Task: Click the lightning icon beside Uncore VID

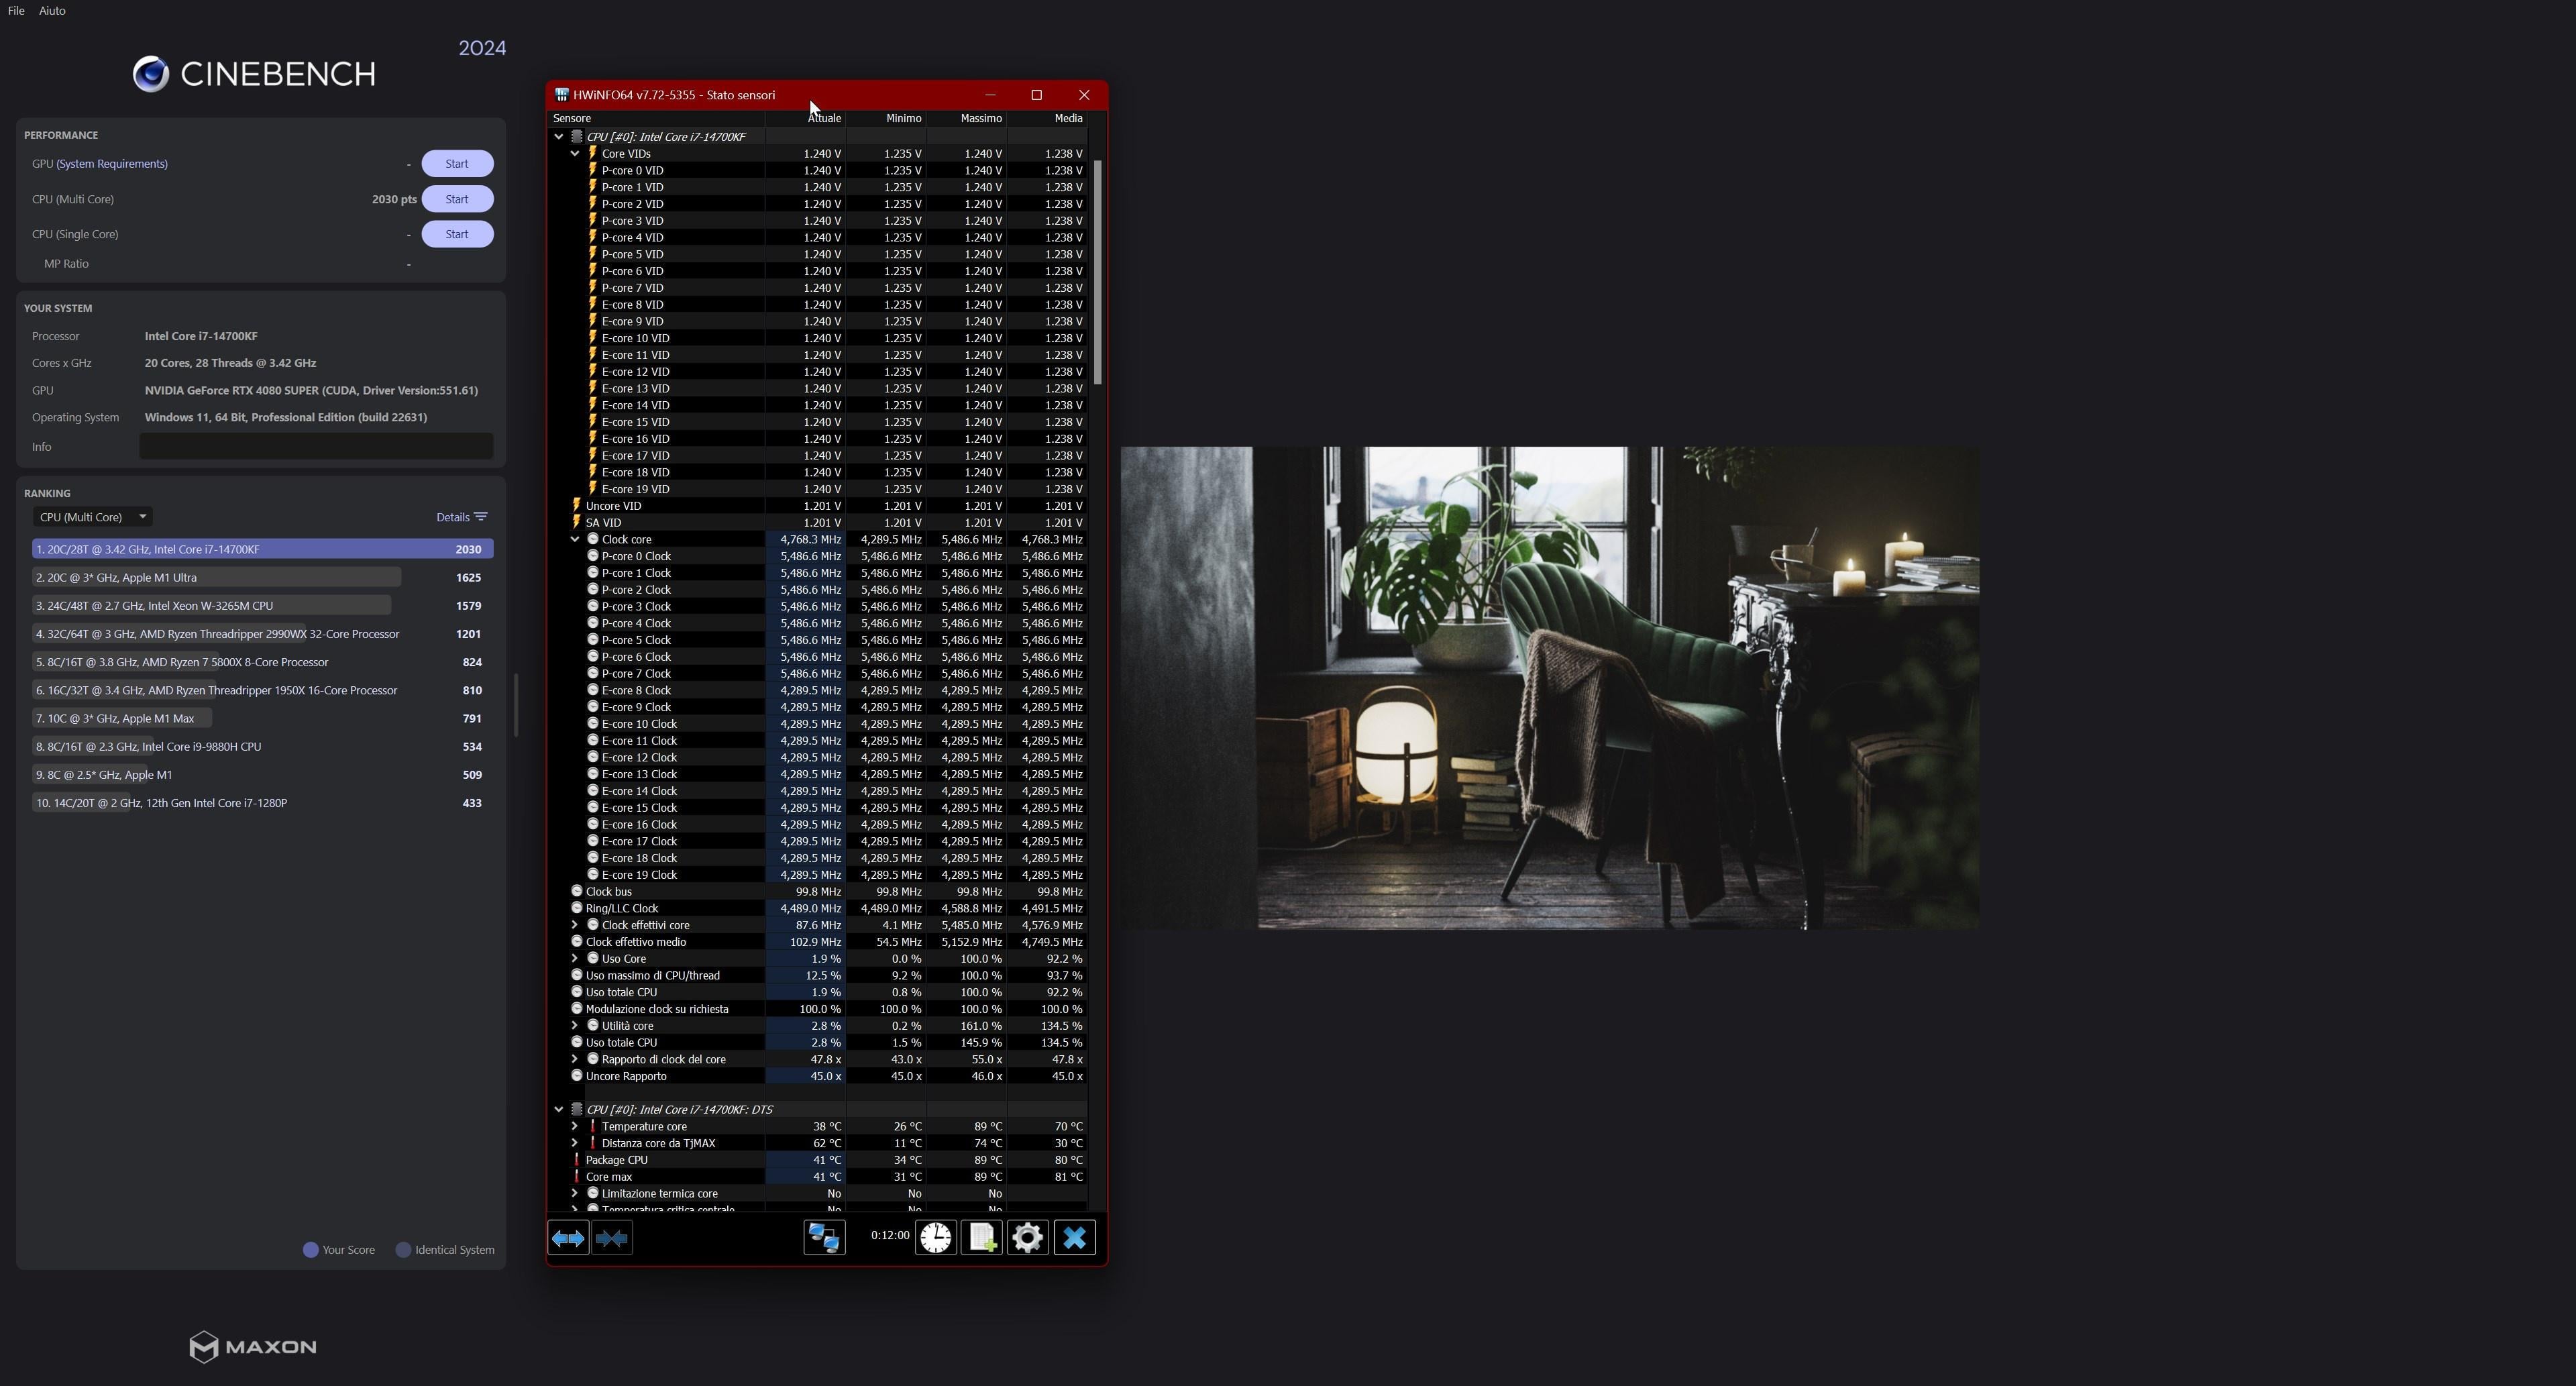Action: (576, 505)
